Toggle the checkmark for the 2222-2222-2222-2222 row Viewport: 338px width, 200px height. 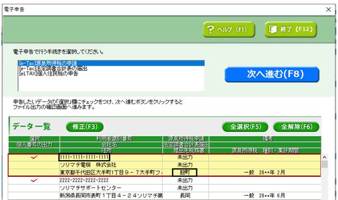tap(34, 180)
